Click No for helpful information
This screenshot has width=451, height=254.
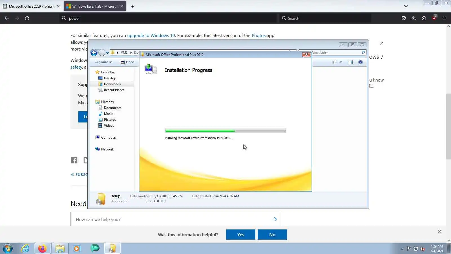tap(272, 235)
